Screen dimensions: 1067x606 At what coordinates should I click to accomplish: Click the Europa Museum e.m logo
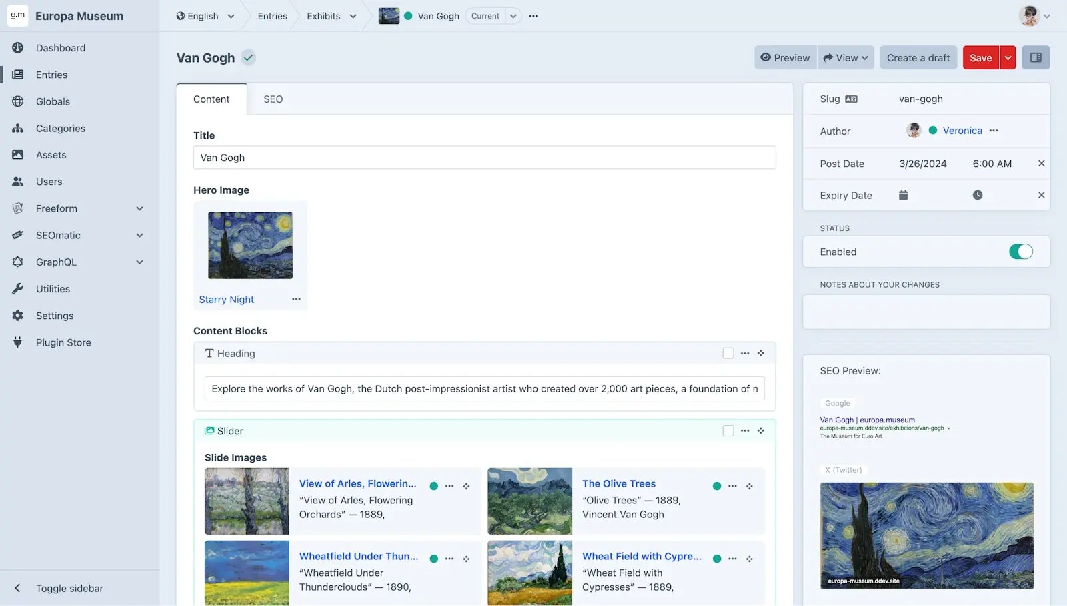coord(17,16)
